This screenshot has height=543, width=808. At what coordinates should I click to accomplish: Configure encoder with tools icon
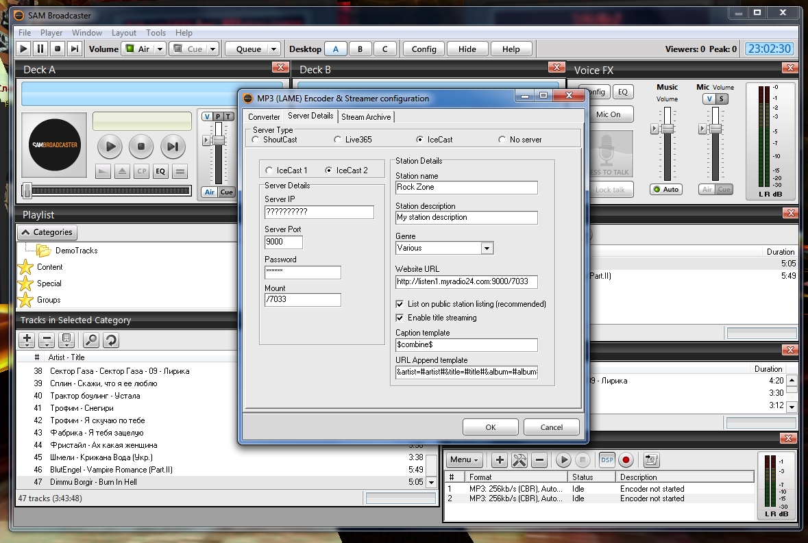pyautogui.click(x=519, y=459)
